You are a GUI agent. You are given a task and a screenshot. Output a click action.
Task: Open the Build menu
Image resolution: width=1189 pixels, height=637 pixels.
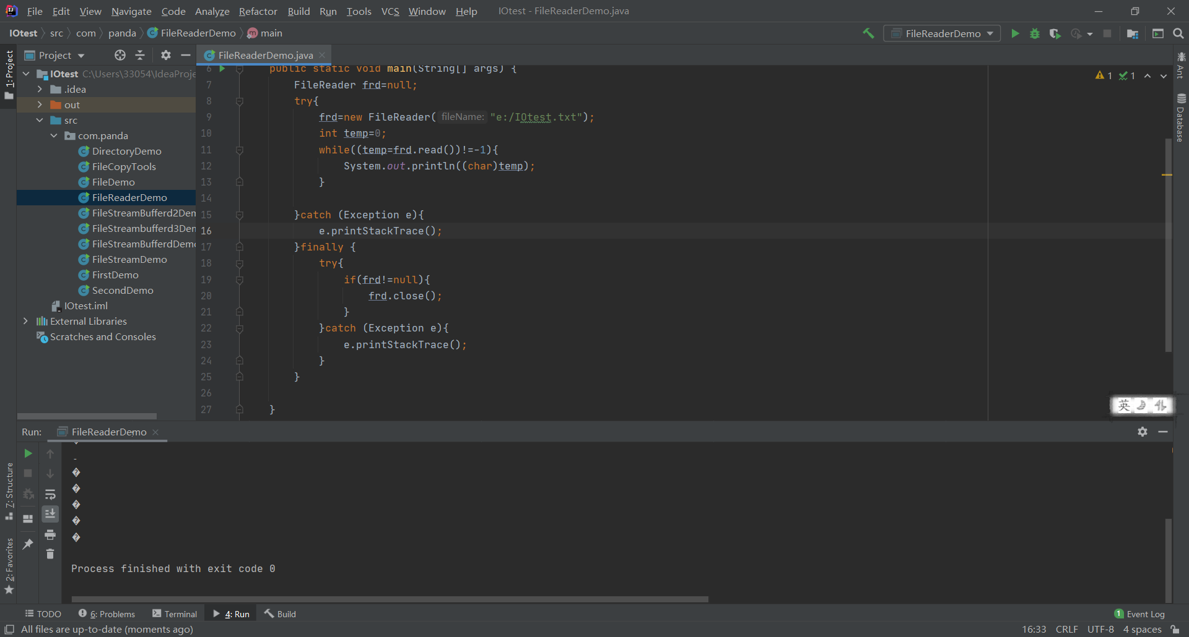[298, 11]
